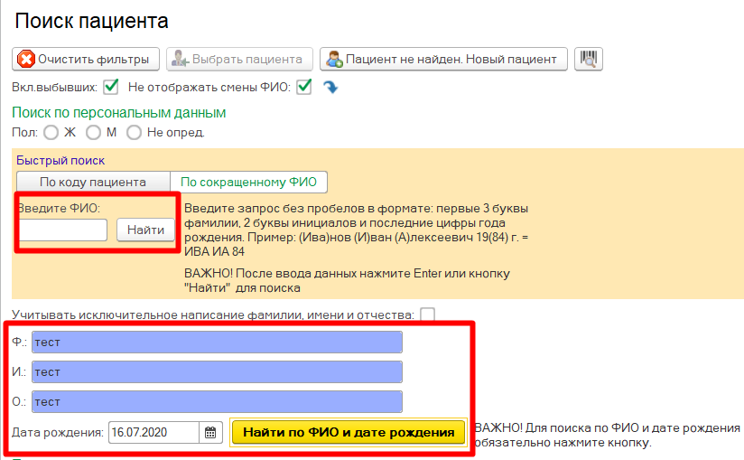The width and height of the screenshot is (744, 460).
Task: Select gender radio button 'М'
Action: (x=93, y=133)
